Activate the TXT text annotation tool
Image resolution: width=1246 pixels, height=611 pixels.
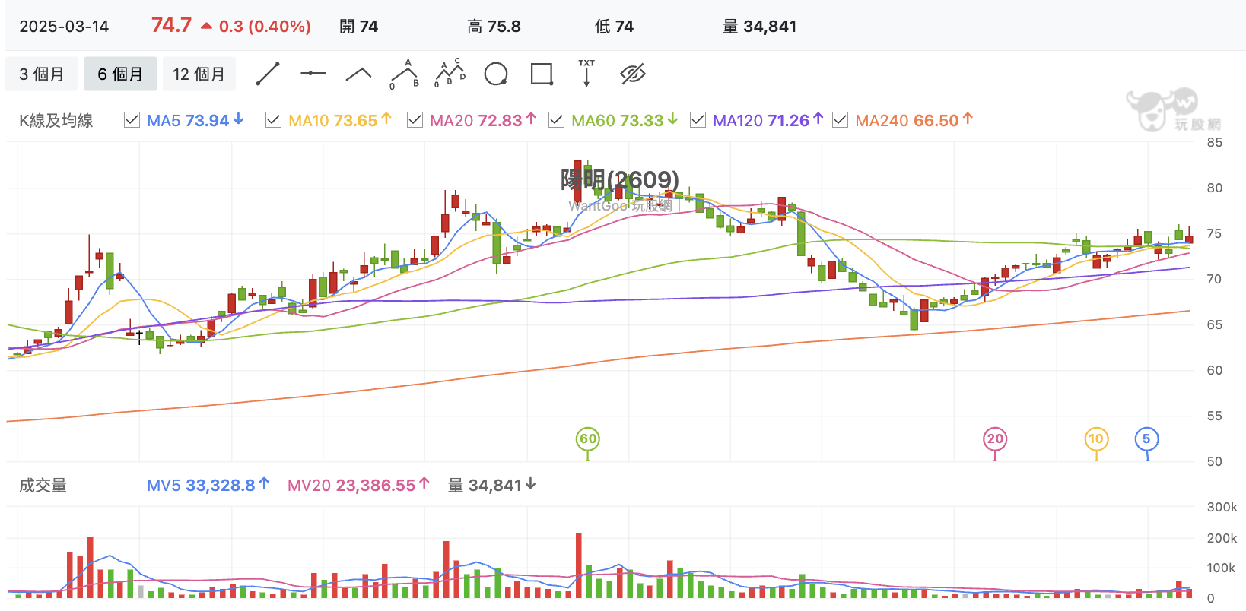click(586, 73)
